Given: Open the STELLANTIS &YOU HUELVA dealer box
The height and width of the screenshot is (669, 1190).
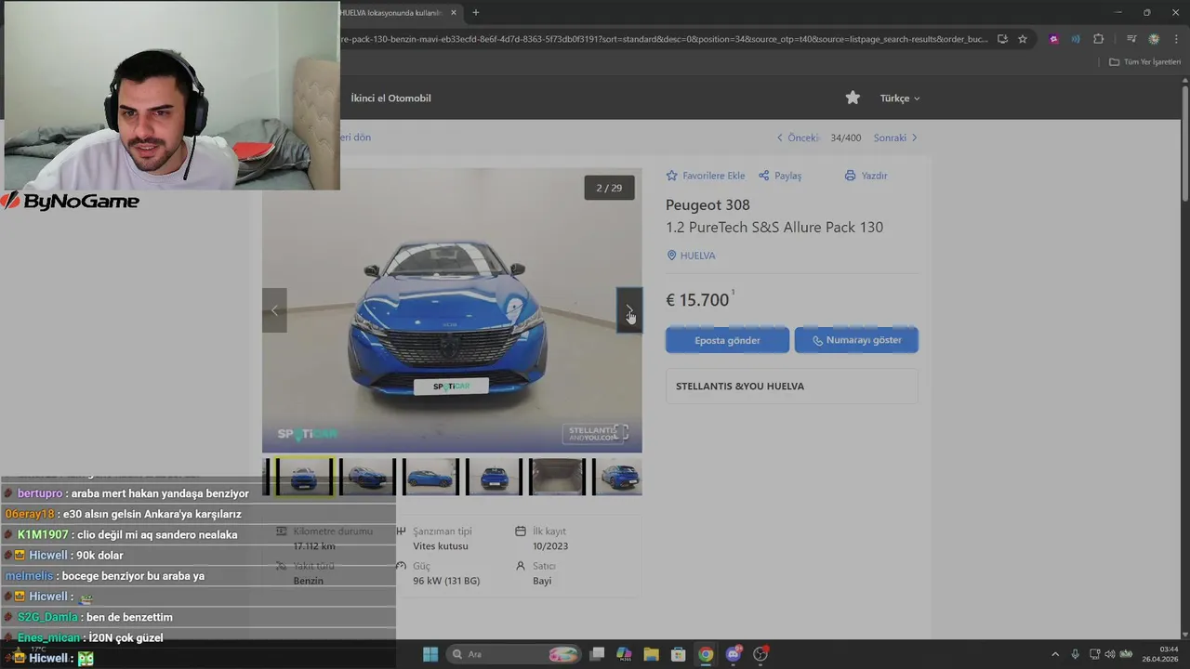Looking at the screenshot, I should [x=791, y=387].
